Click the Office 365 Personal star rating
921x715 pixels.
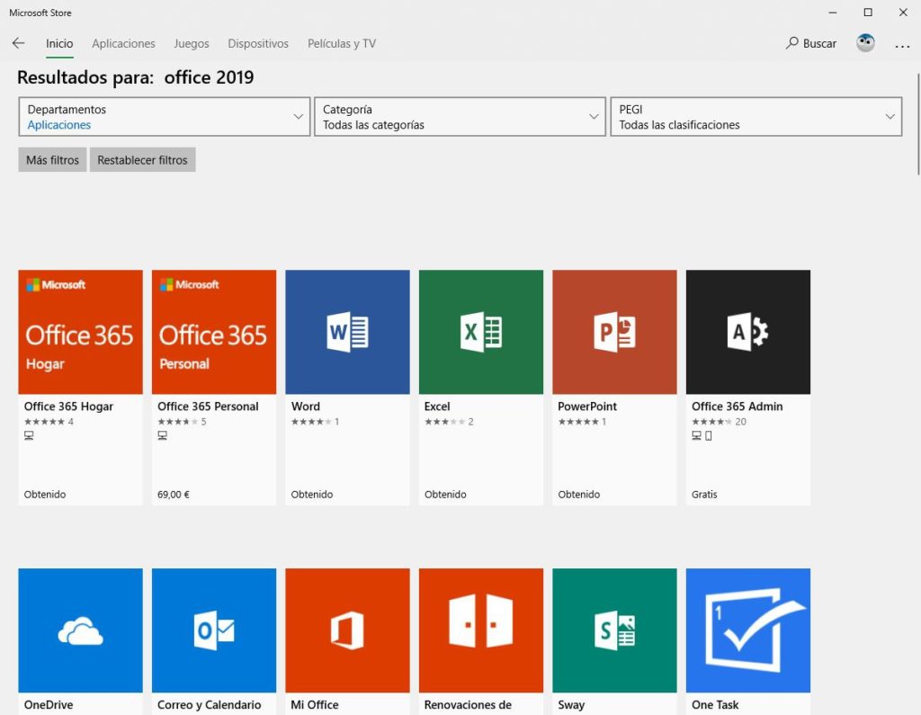point(178,421)
